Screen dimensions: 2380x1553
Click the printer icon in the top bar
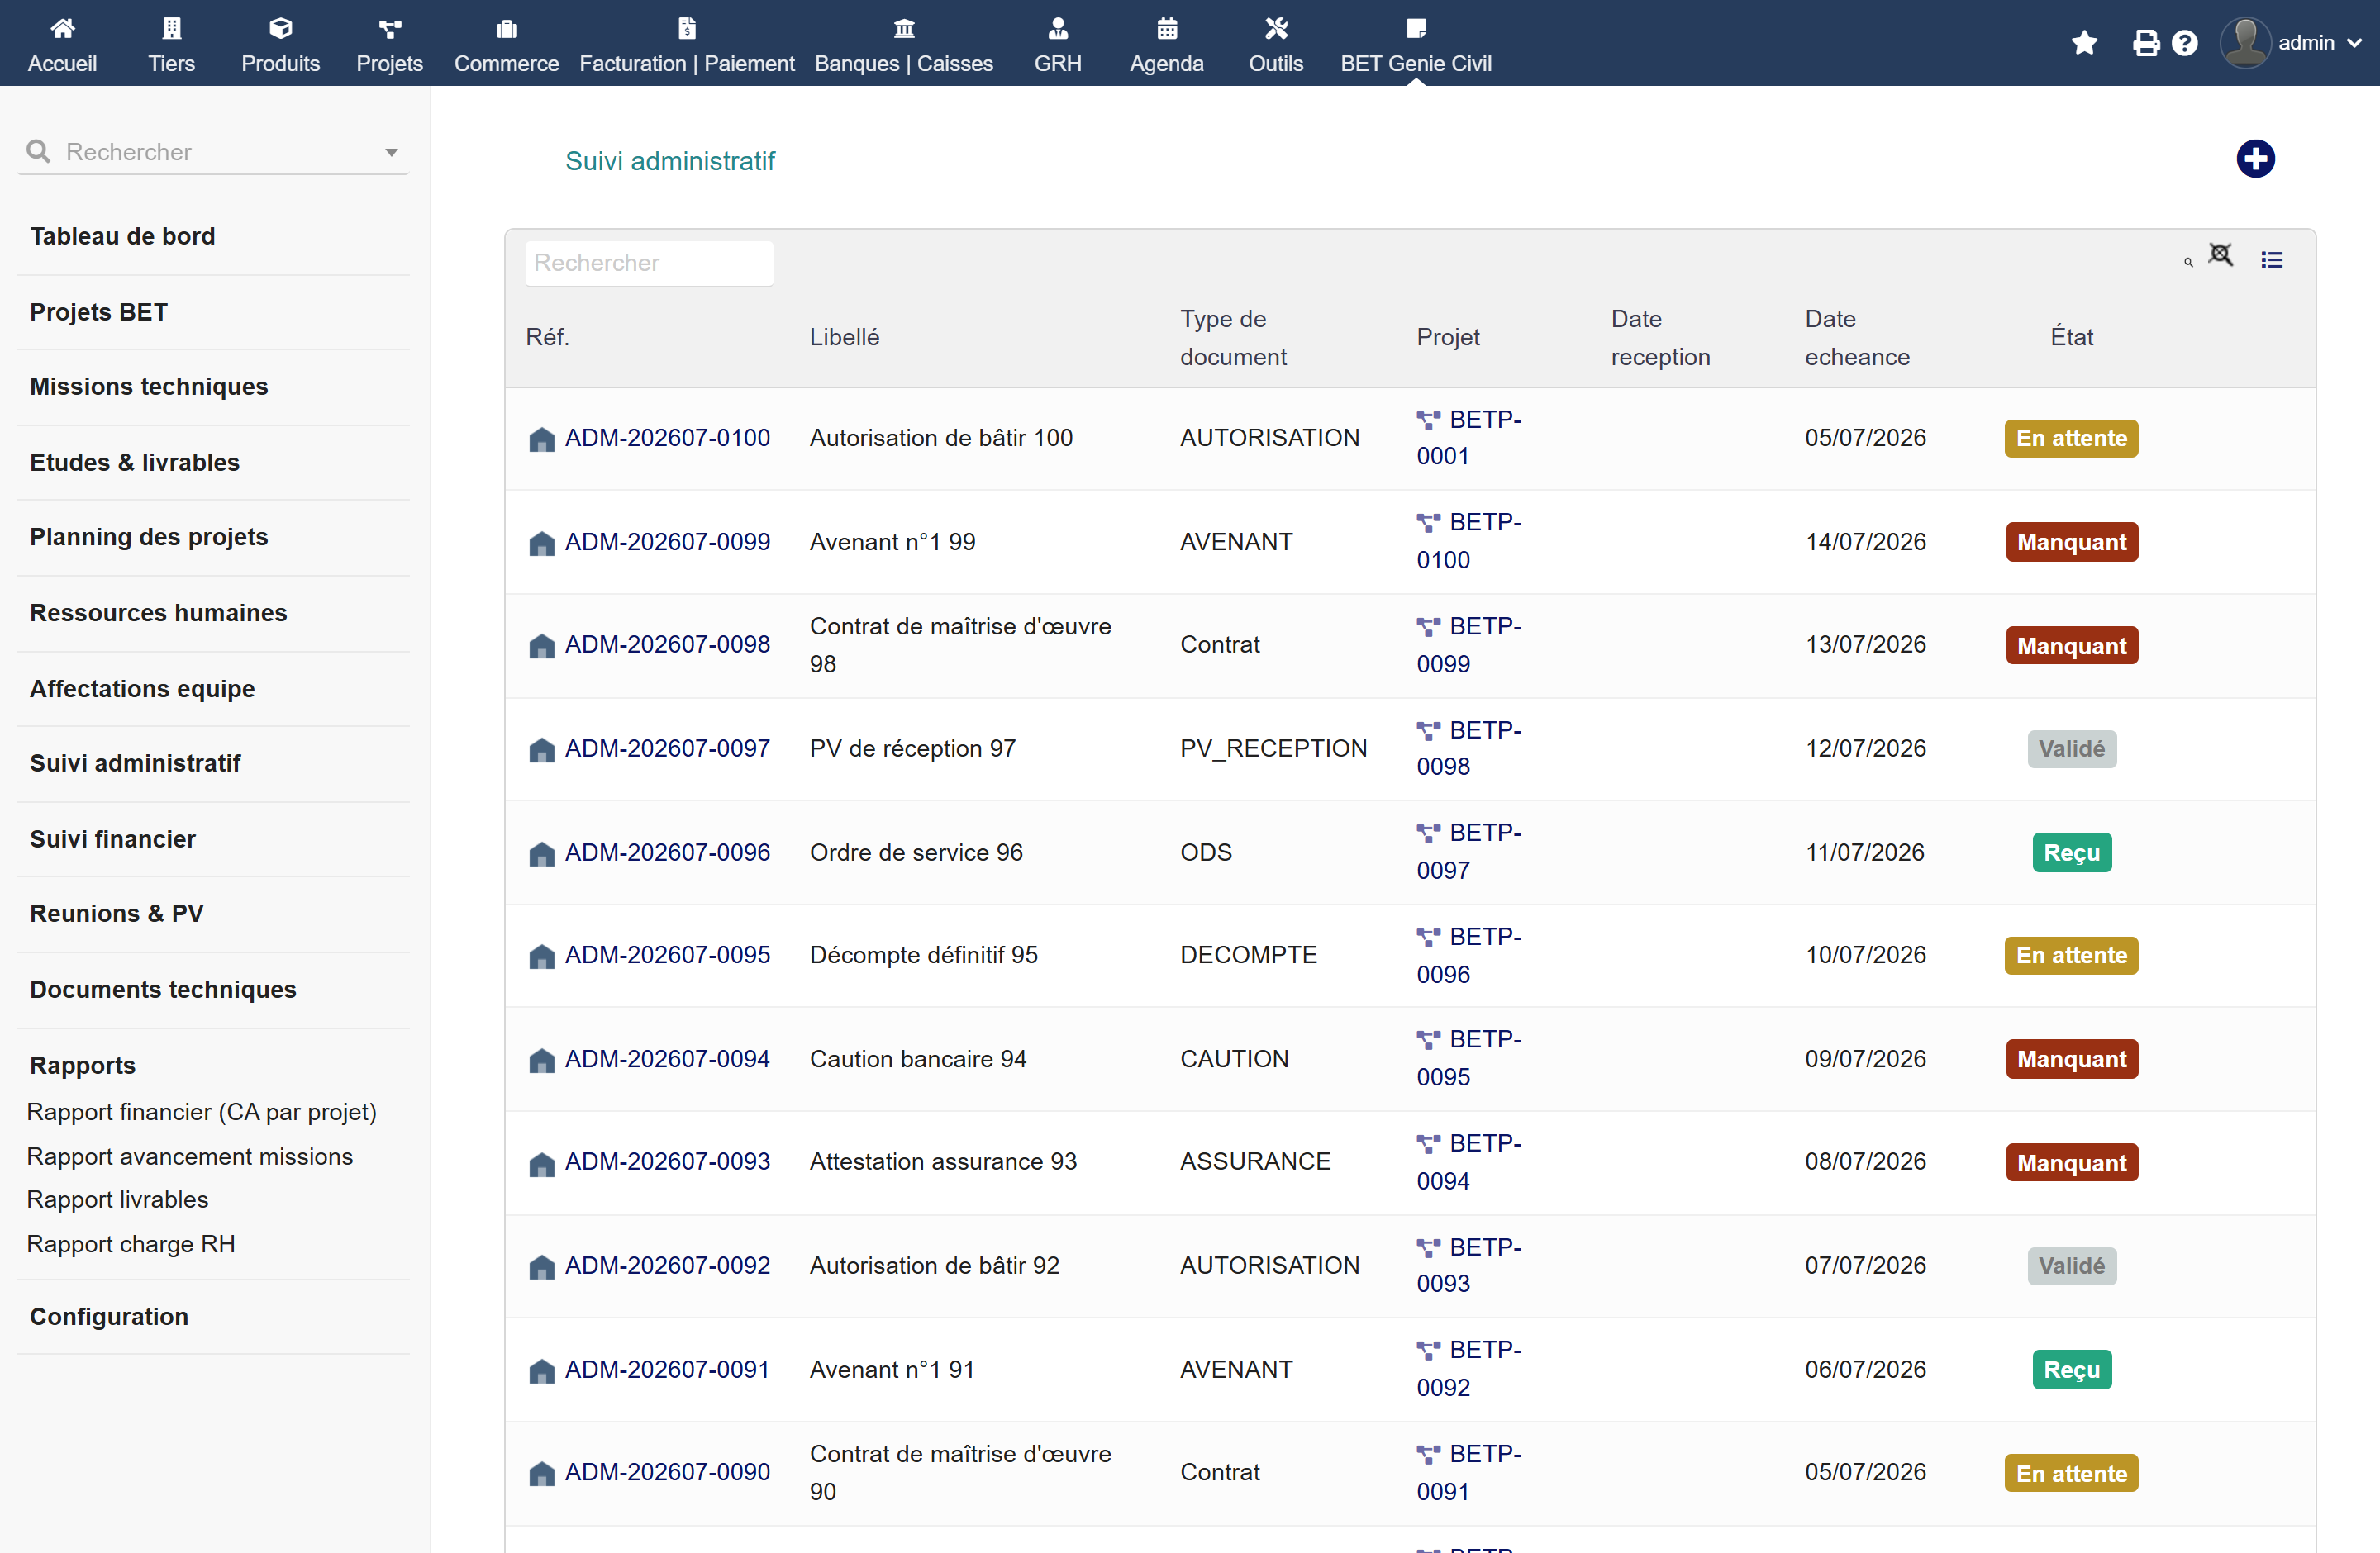(2145, 43)
